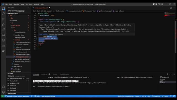Click the Prettier status bar item
Image resolution: width=177 pixels, height=100 pixels.
(165, 96)
